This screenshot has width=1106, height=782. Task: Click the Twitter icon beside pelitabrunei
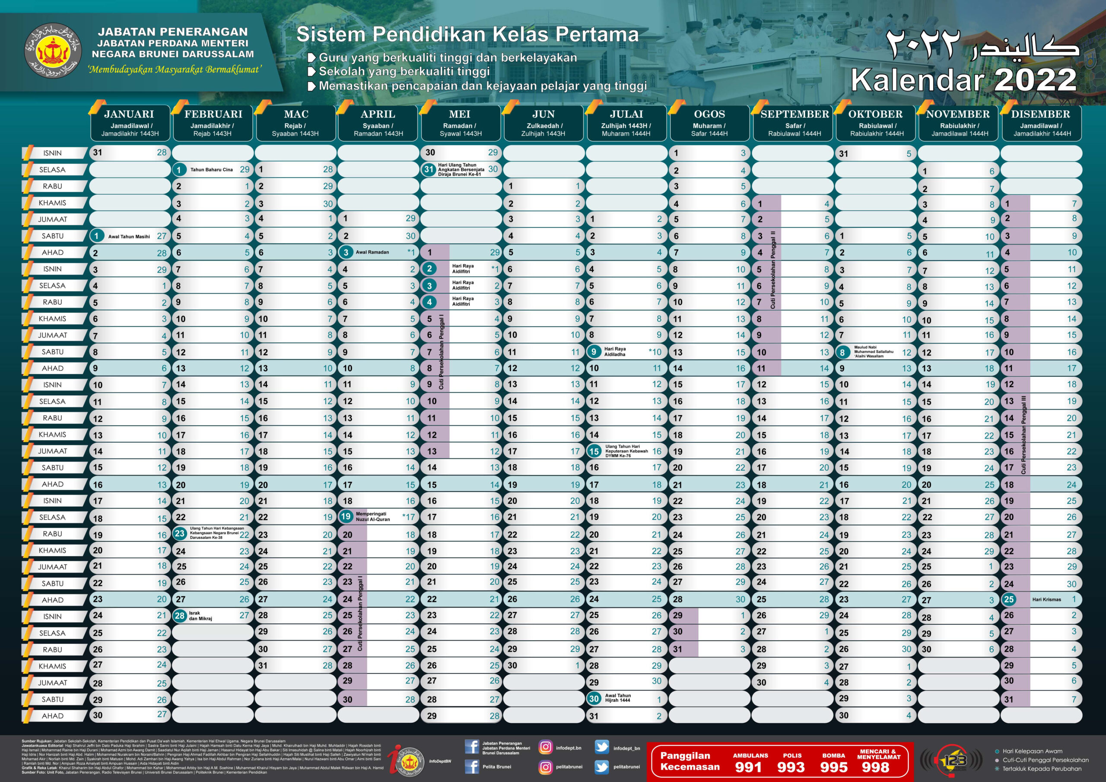pyautogui.click(x=602, y=766)
